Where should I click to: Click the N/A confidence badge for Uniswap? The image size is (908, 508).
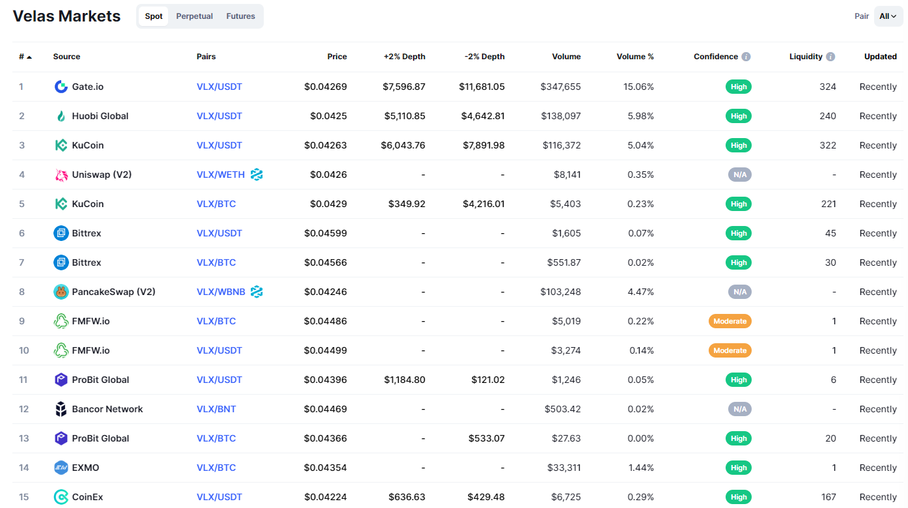tap(740, 175)
